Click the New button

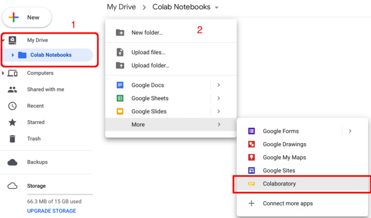27,17
